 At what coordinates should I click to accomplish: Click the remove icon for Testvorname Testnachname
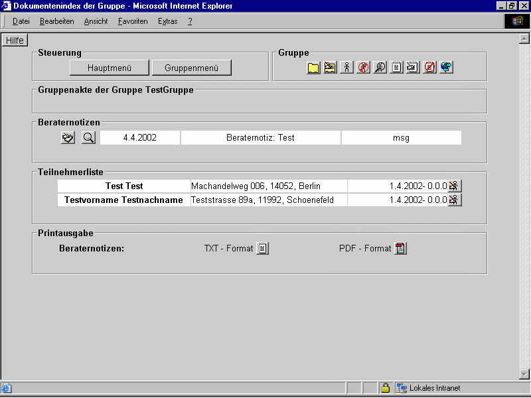[x=455, y=200]
